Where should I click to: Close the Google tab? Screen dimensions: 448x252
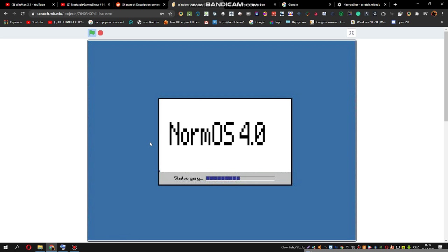pos(330,5)
